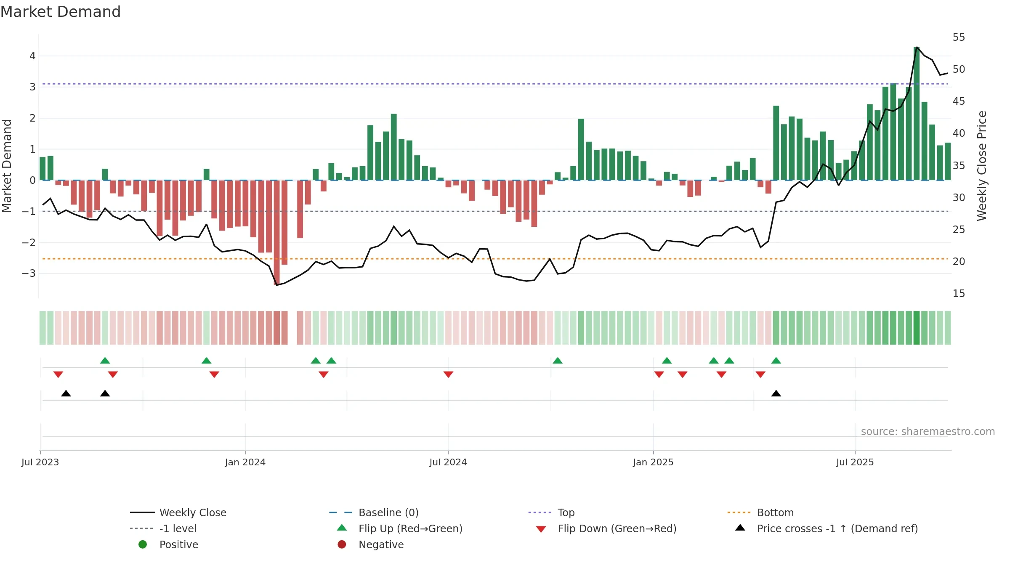The width and height of the screenshot is (1010, 568).
Task: Click the Jul 2025 x-axis label
Action: point(855,462)
